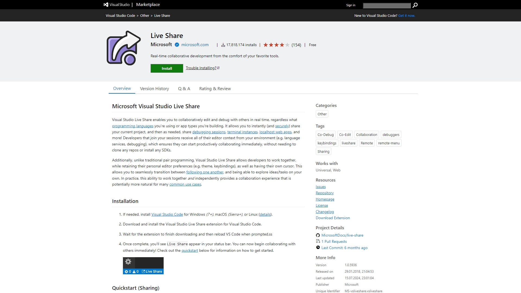This screenshot has width=521, height=293.
Task: Click the Live Share extension logo
Action: tap(124, 48)
